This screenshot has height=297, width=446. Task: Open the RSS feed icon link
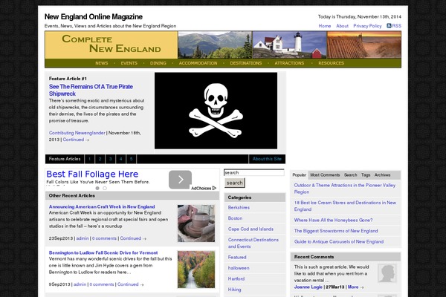pyautogui.click(x=389, y=25)
